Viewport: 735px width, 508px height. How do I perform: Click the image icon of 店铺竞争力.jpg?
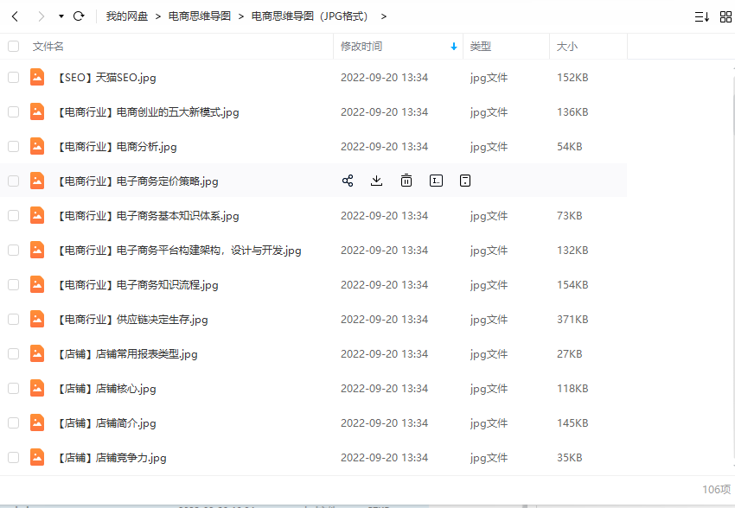click(37, 457)
